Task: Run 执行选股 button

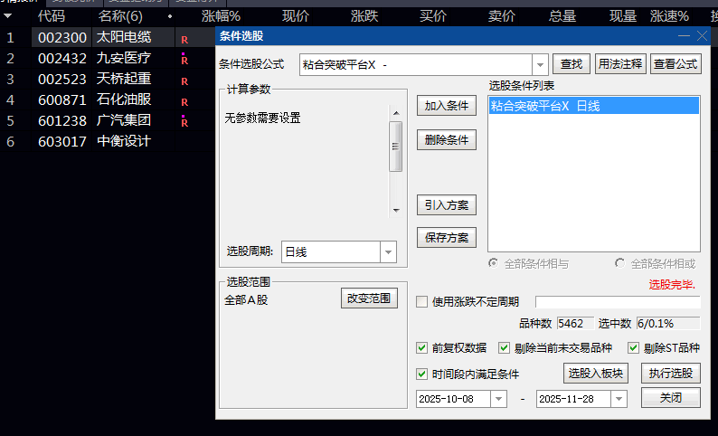Action: pyautogui.click(x=671, y=374)
